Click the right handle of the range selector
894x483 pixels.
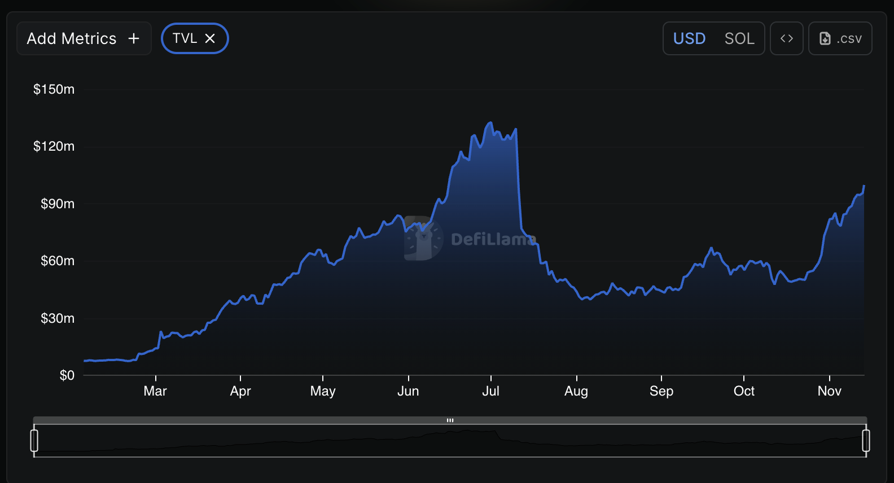click(x=866, y=441)
